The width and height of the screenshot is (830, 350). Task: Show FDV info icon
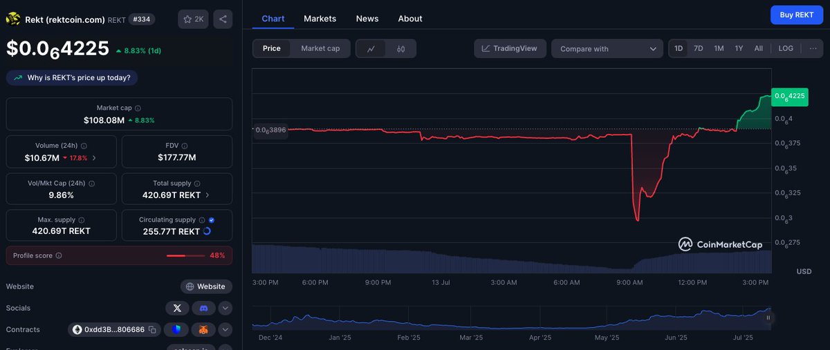coord(185,146)
